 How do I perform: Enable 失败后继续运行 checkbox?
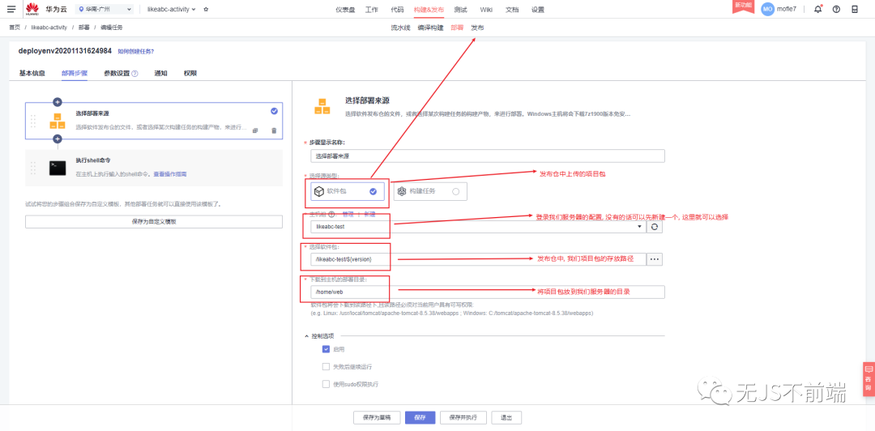point(326,367)
